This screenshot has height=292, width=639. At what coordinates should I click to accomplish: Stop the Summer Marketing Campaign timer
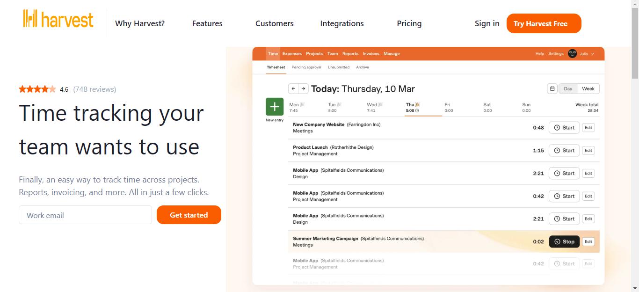click(564, 241)
